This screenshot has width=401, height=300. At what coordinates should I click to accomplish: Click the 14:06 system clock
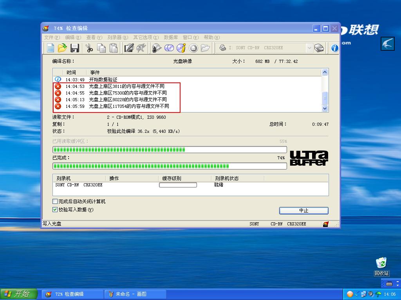point(390,294)
